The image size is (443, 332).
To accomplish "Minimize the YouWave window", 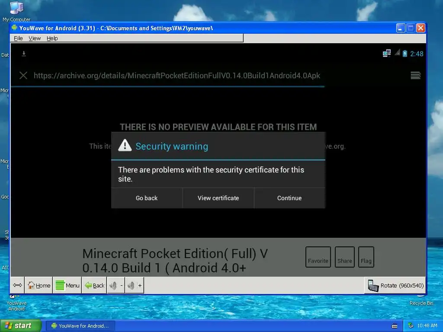I will click(400, 28).
